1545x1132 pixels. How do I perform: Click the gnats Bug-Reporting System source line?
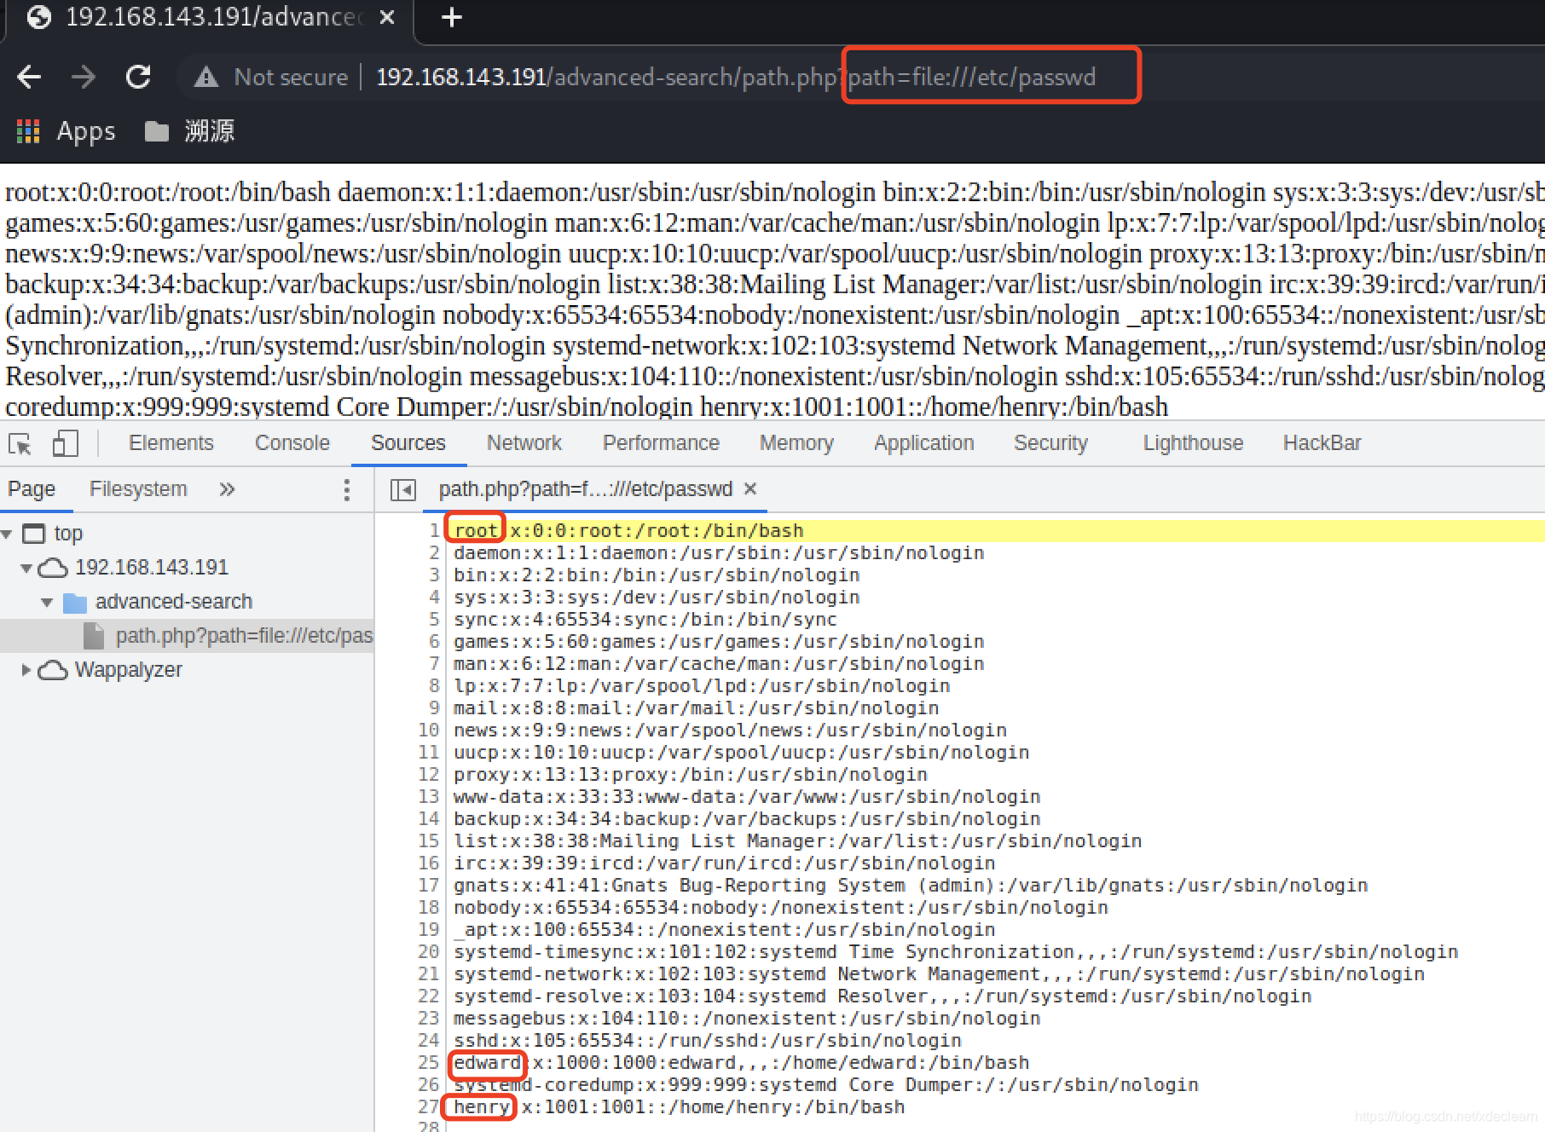point(911,886)
